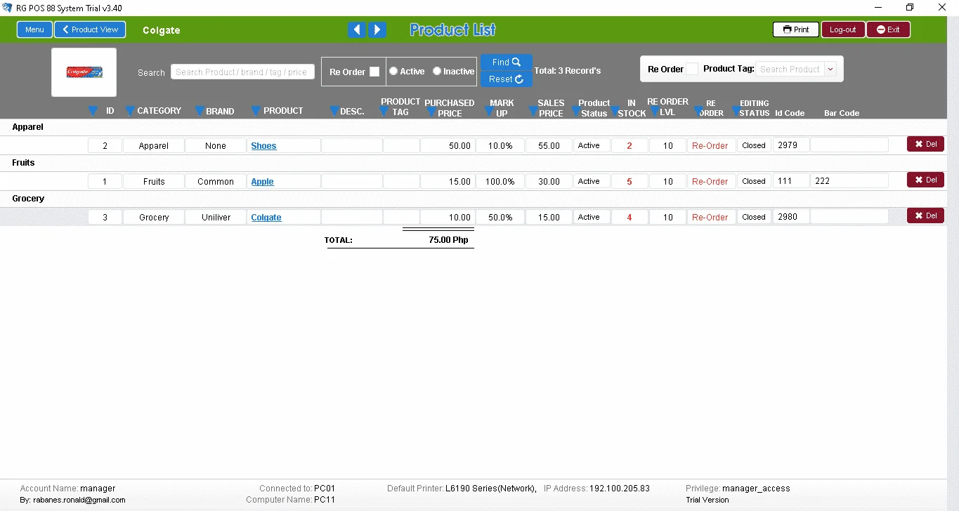Click the Apparel category group header

coord(27,127)
